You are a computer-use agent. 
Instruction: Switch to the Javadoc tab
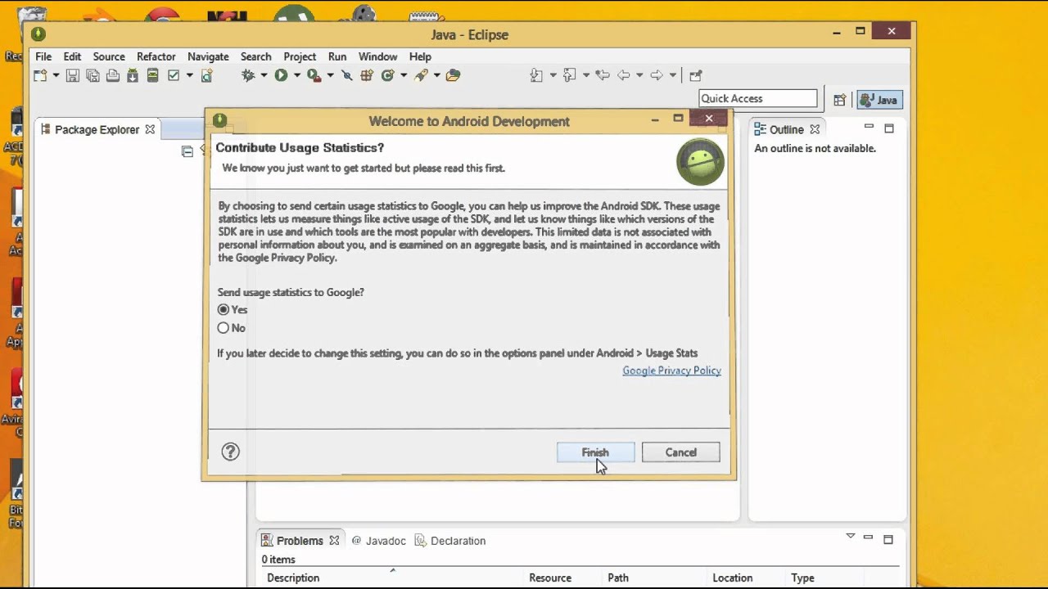point(379,541)
